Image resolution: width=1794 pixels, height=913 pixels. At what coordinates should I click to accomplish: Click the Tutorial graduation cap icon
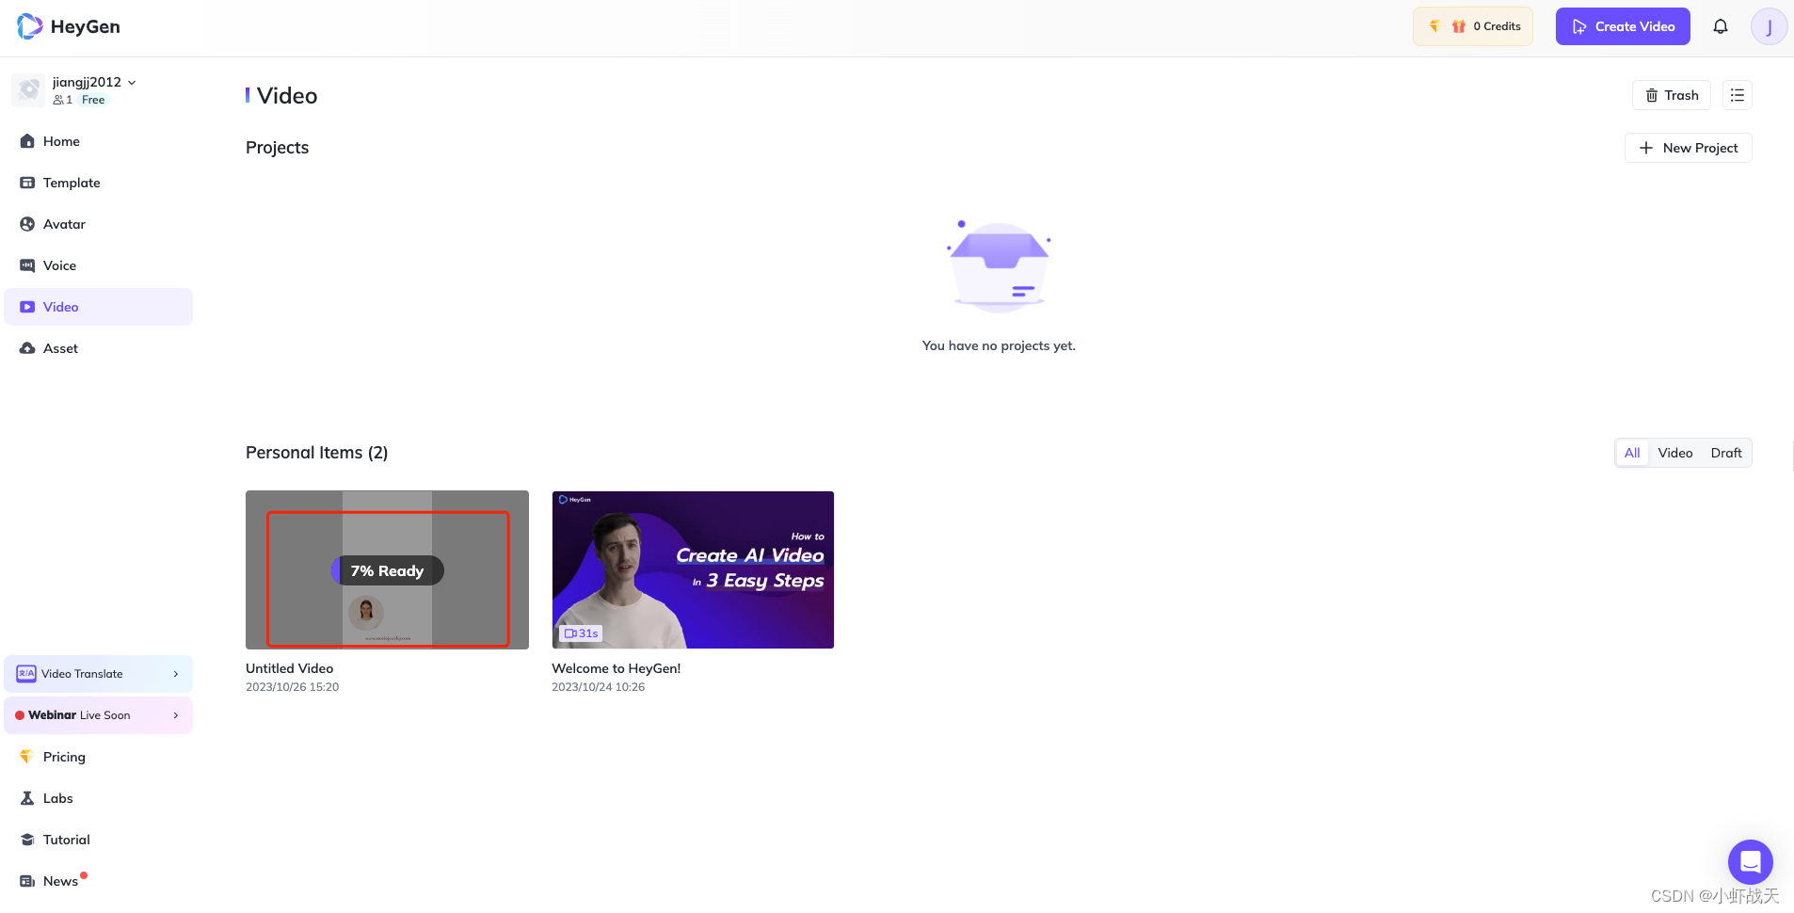point(27,840)
